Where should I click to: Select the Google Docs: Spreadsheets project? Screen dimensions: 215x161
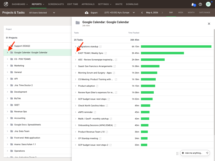pyautogui.click(x=38, y=125)
